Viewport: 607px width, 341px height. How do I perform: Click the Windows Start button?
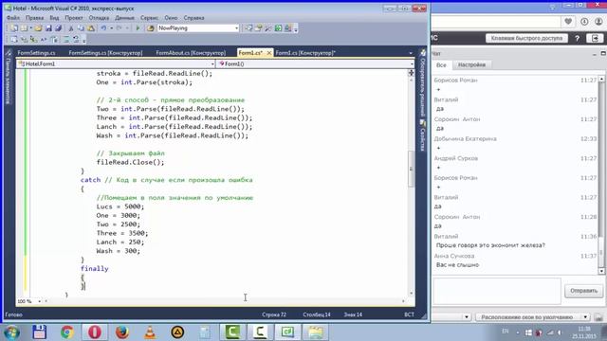pos(11,332)
